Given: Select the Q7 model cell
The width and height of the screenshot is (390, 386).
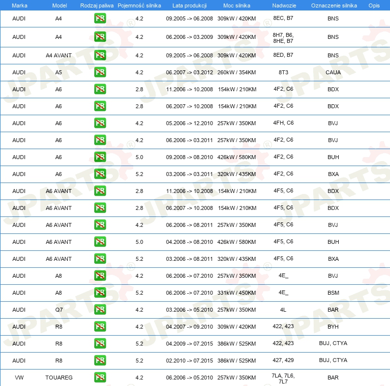Looking at the screenshot, I should click(x=59, y=310).
